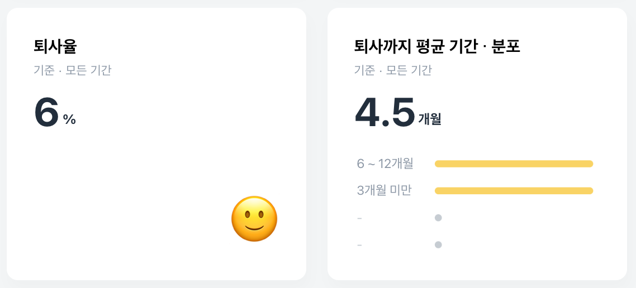The height and width of the screenshot is (288, 636).
Task: Click the 6 % turnover rate value
Action: click(55, 113)
